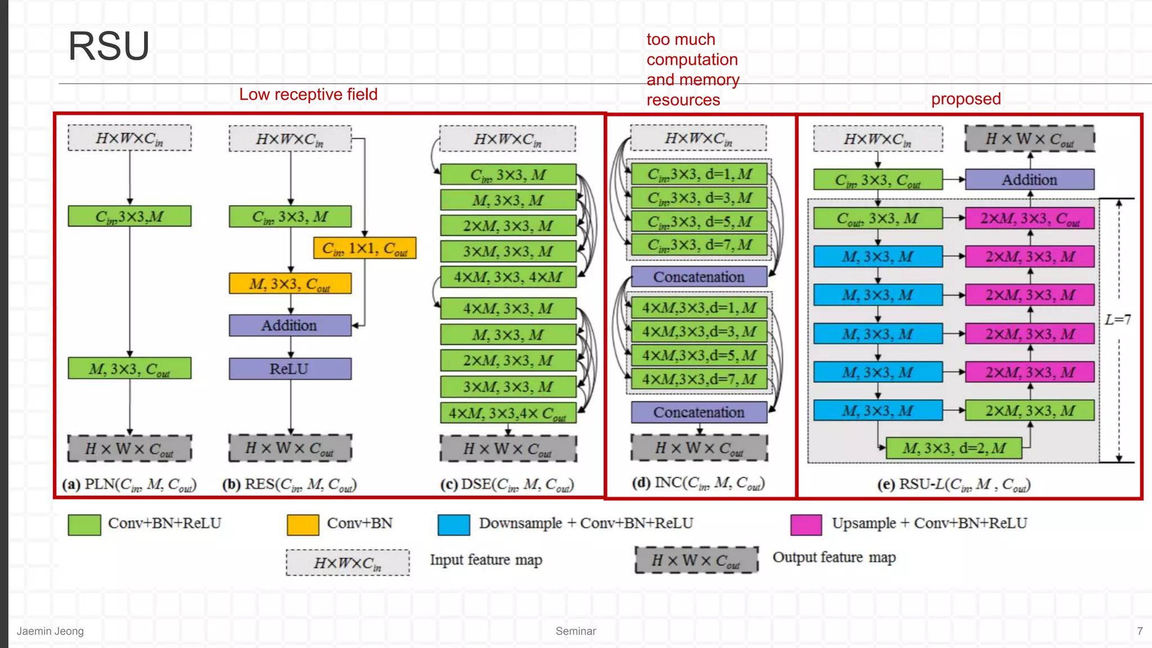
Task: Click the yellow Conv+BN legend swatch
Action: pyautogui.click(x=303, y=524)
